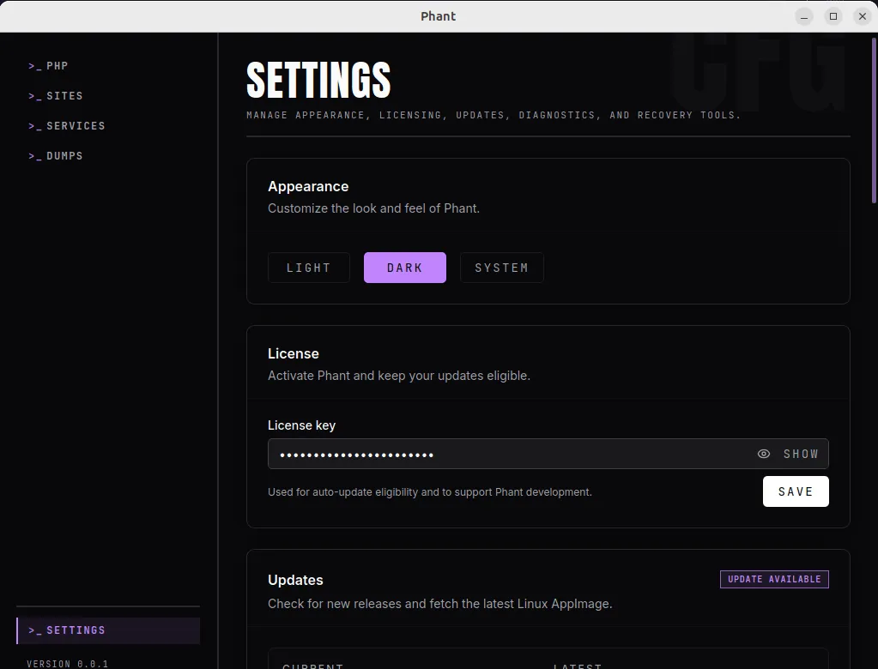Click the 'Used for auto-update eligibility' hint
The height and width of the screenshot is (669, 878).
[429, 491]
